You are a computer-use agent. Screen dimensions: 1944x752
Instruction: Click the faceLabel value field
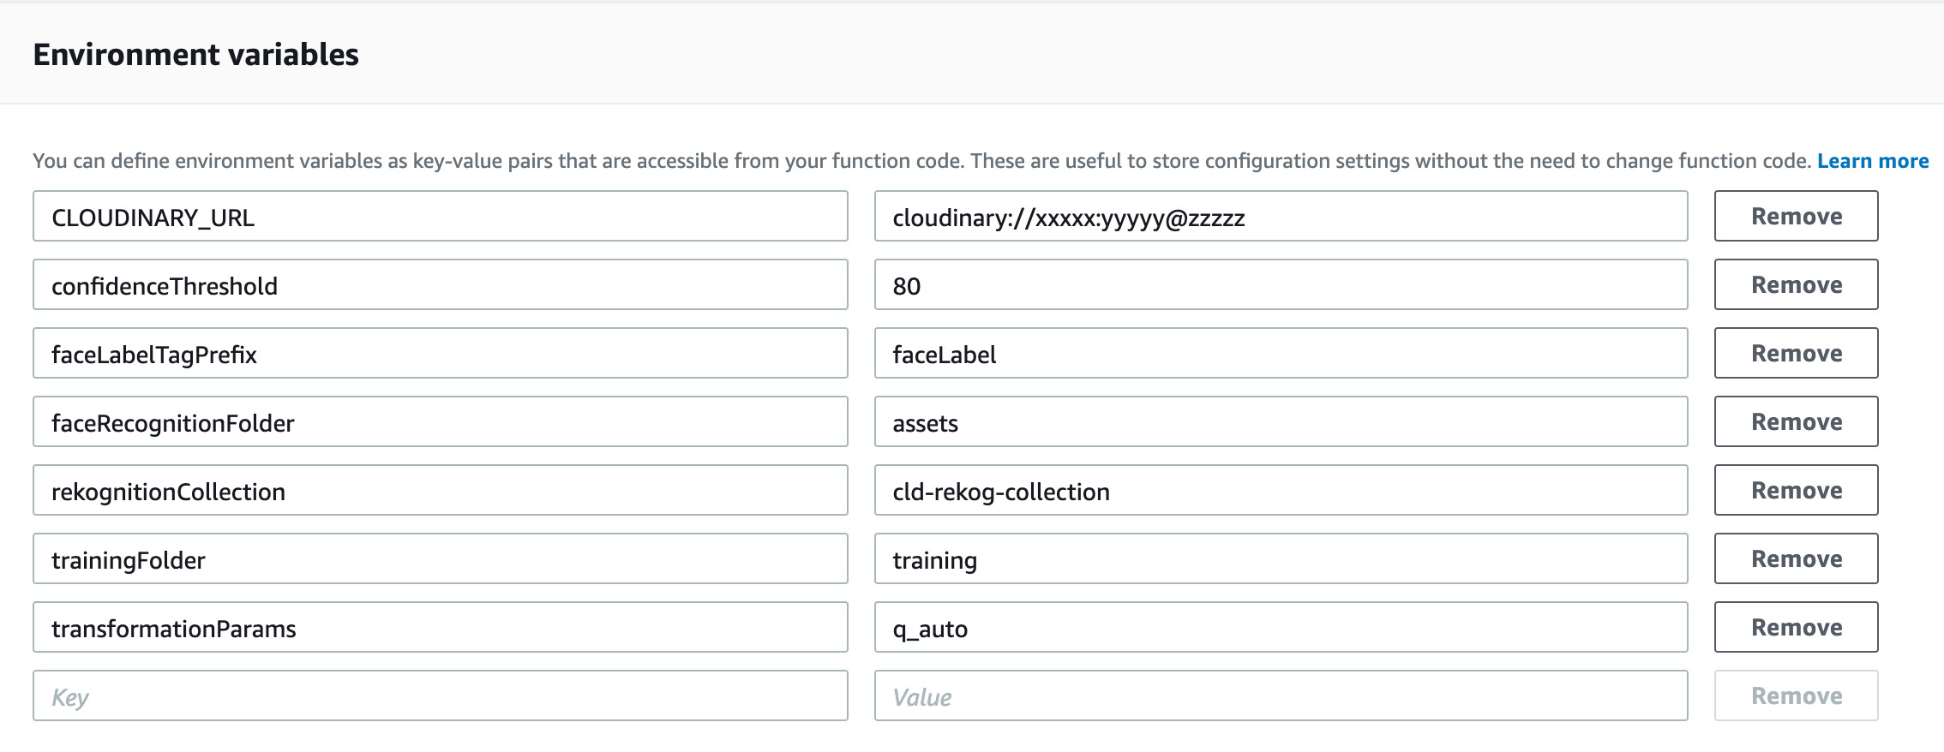point(1281,353)
